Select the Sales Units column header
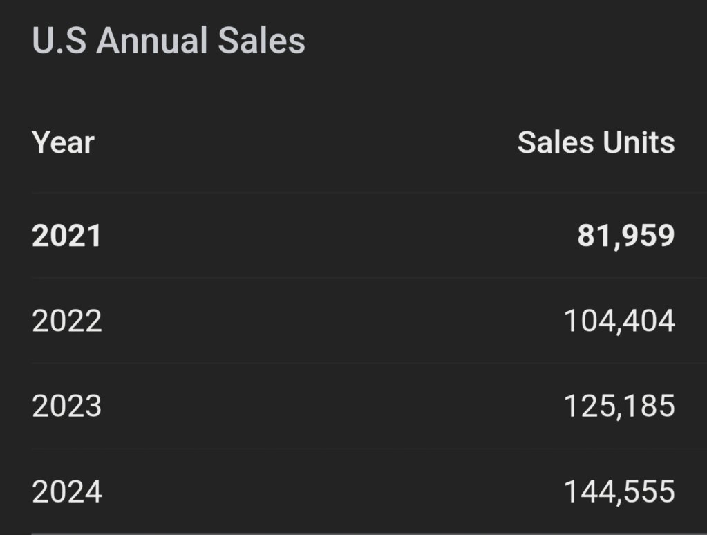The image size is (707, 535). (596, 142)
